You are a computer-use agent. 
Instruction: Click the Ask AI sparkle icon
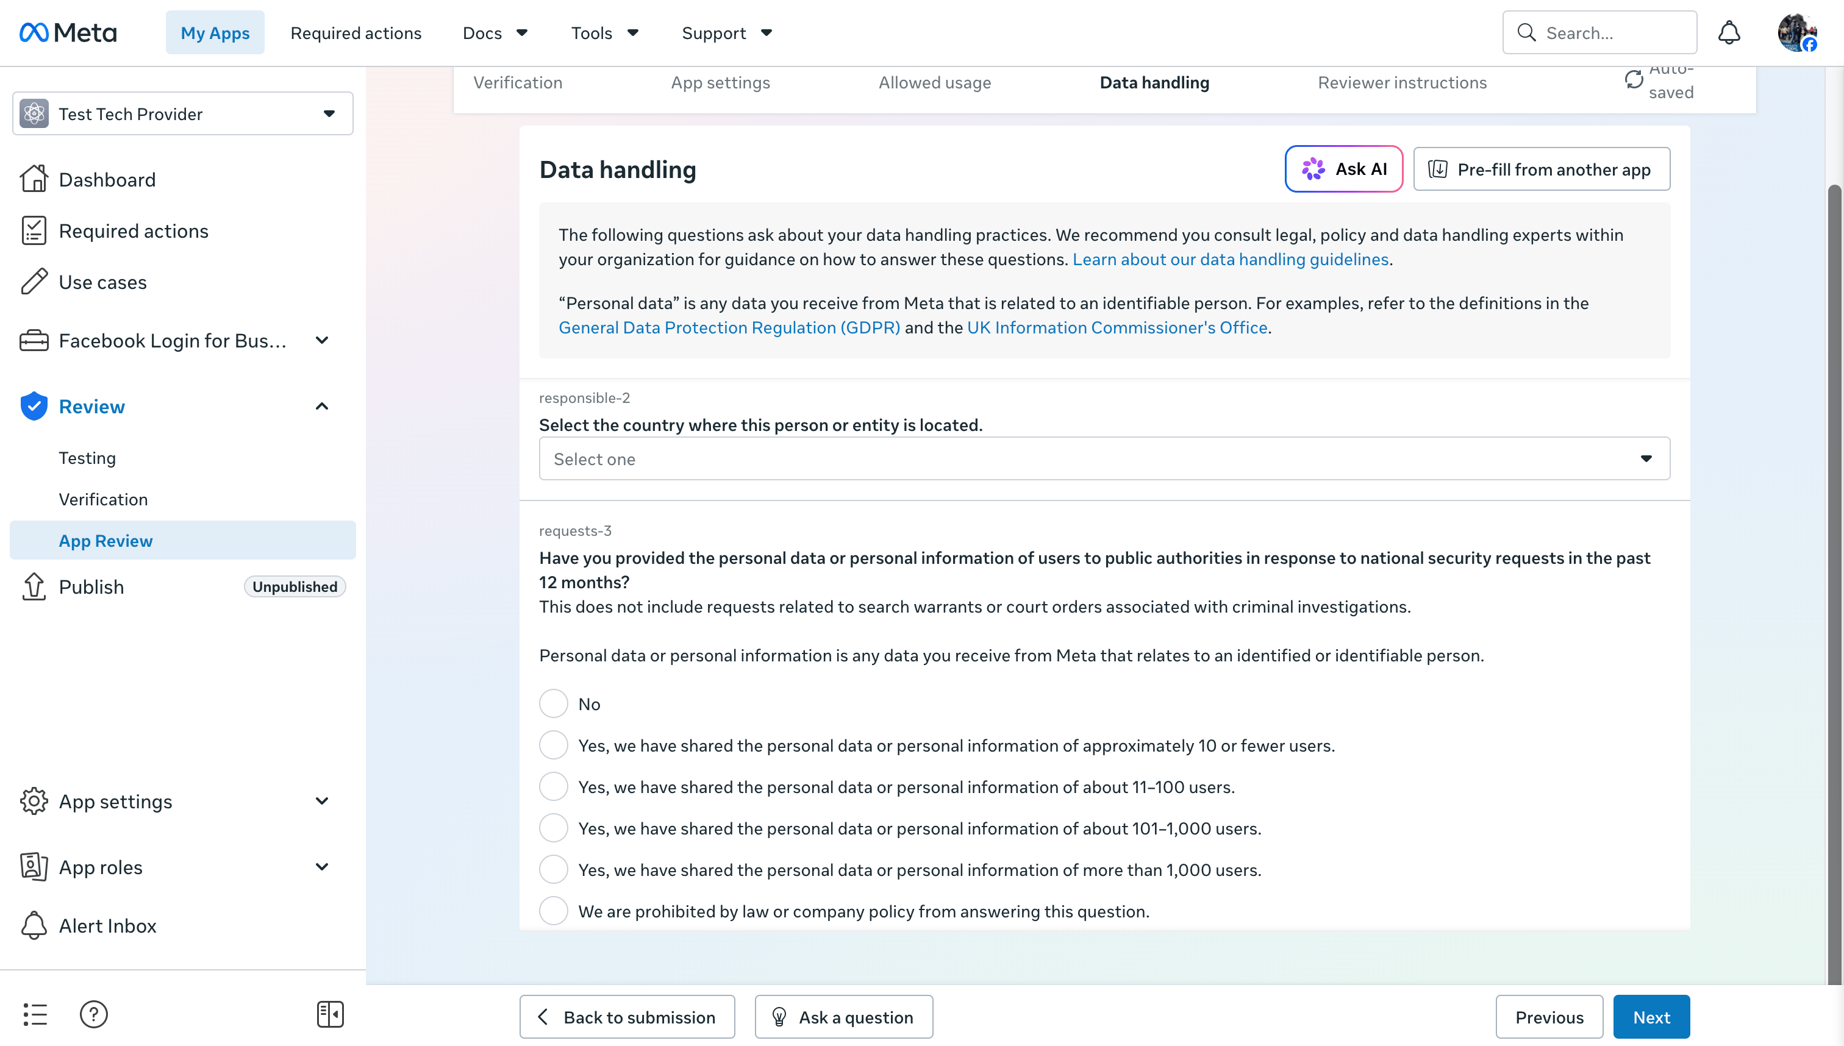(x=1313, y=169)
